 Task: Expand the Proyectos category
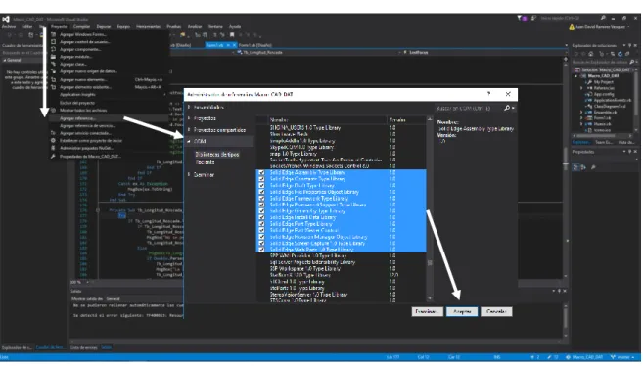[189, 118]
